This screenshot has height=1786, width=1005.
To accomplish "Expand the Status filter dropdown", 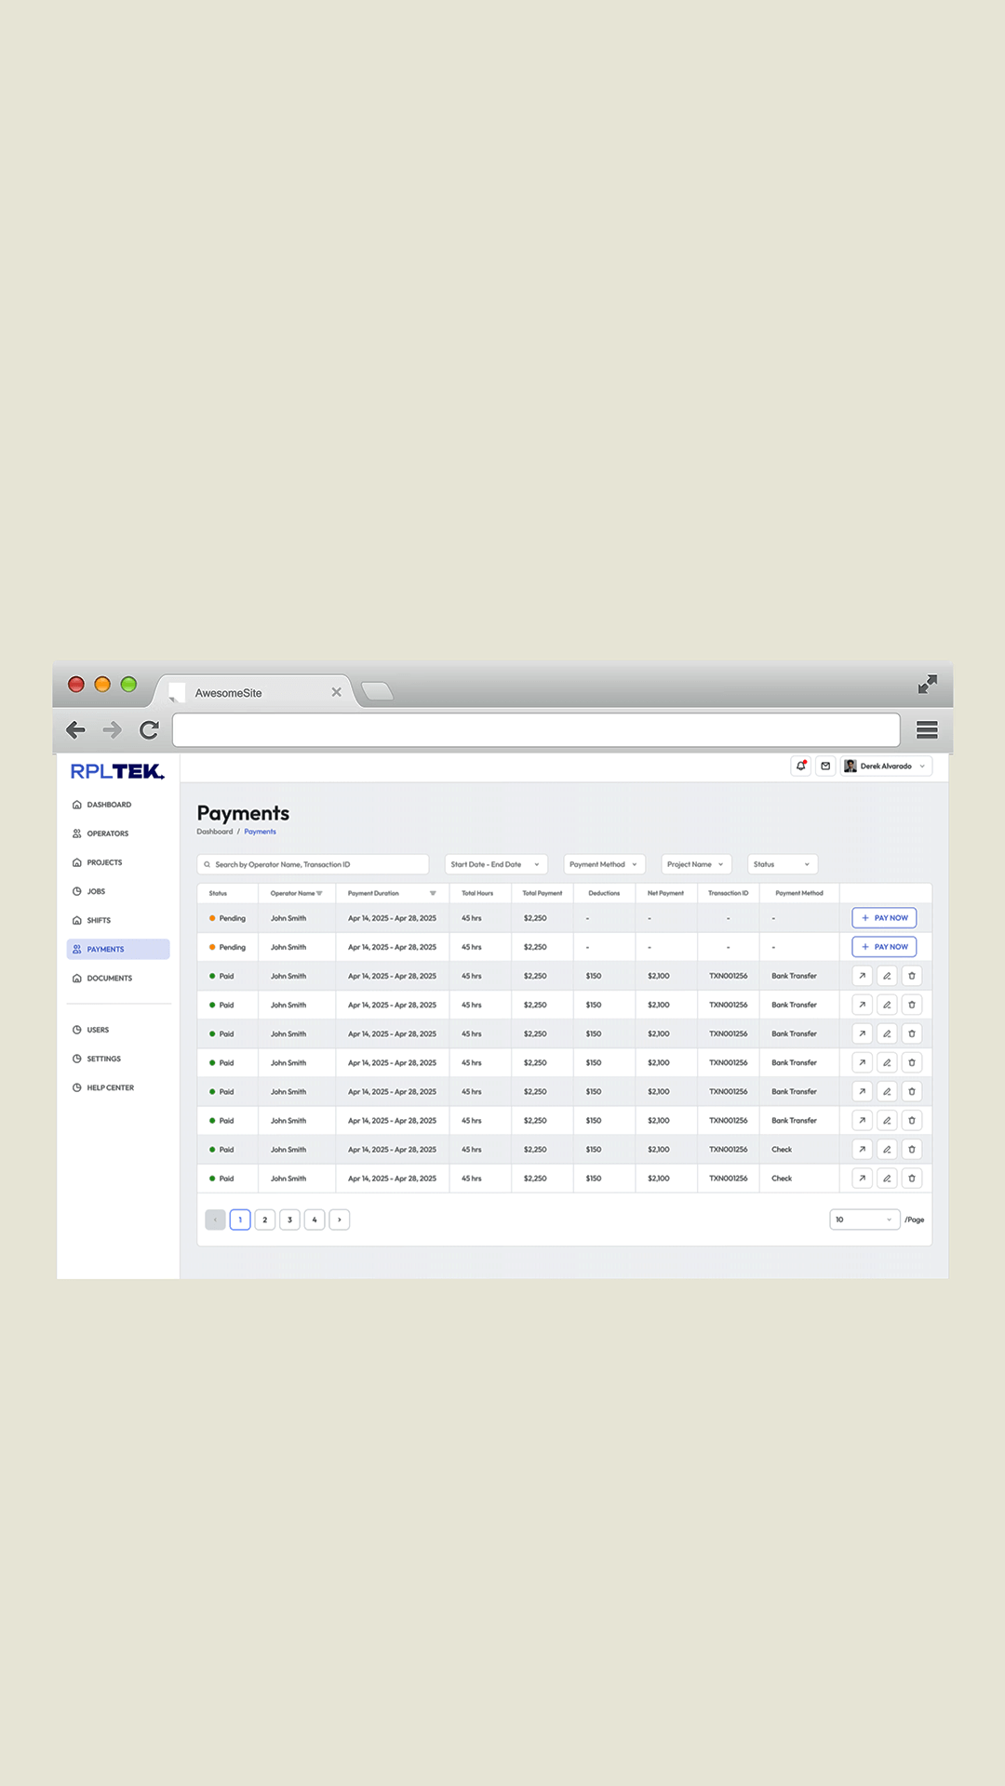I will click(x=782, y=864).
